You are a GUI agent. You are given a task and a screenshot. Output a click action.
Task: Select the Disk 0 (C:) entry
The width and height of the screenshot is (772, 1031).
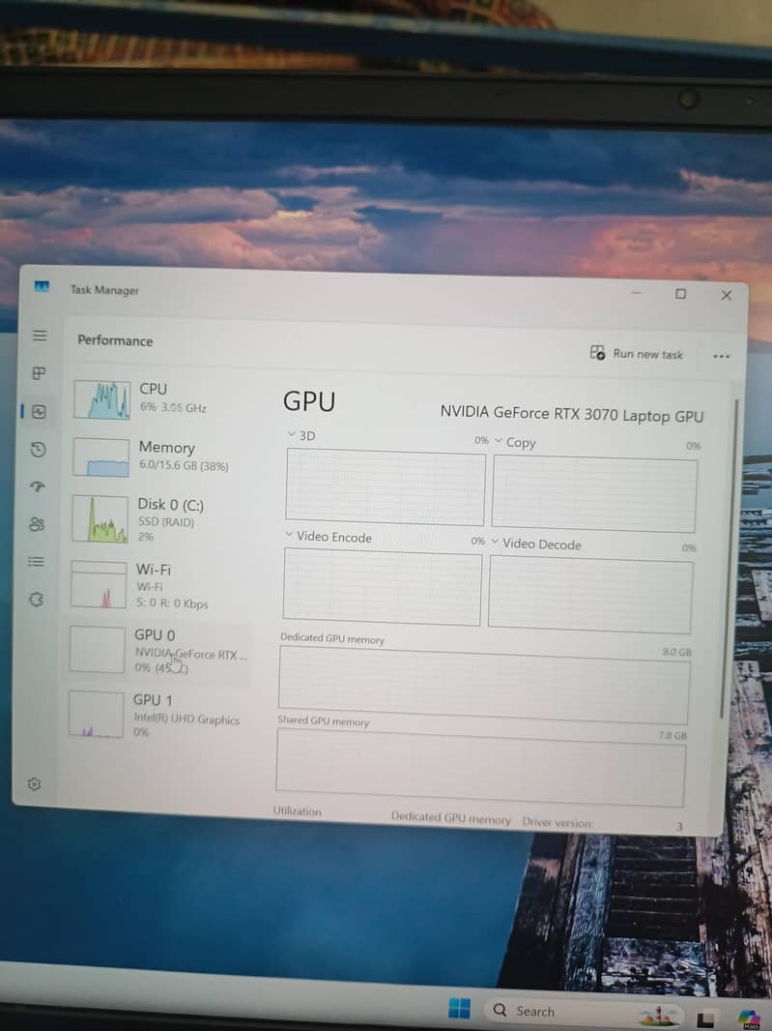point(161,519)
